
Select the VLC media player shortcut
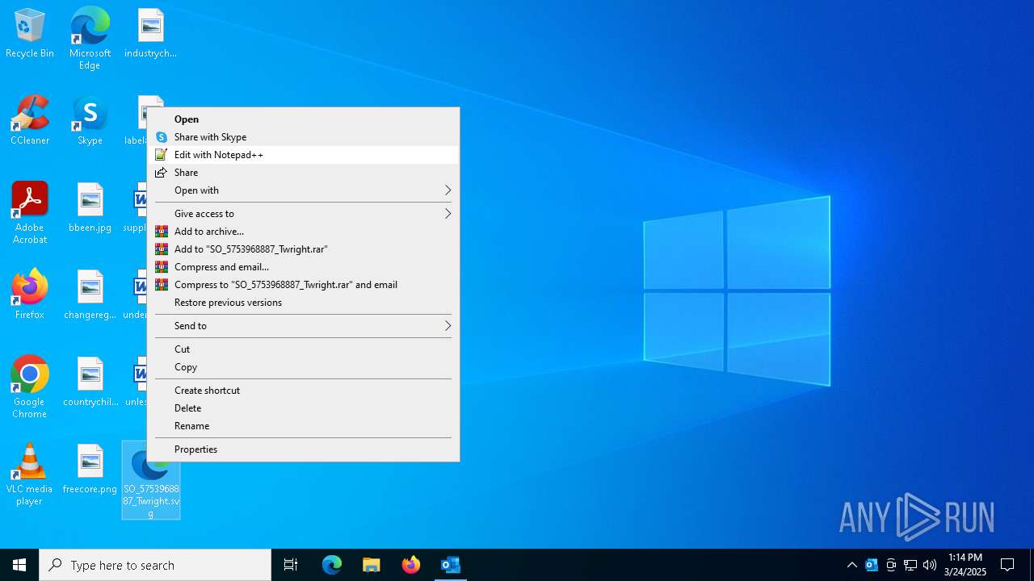coord(30,474)
